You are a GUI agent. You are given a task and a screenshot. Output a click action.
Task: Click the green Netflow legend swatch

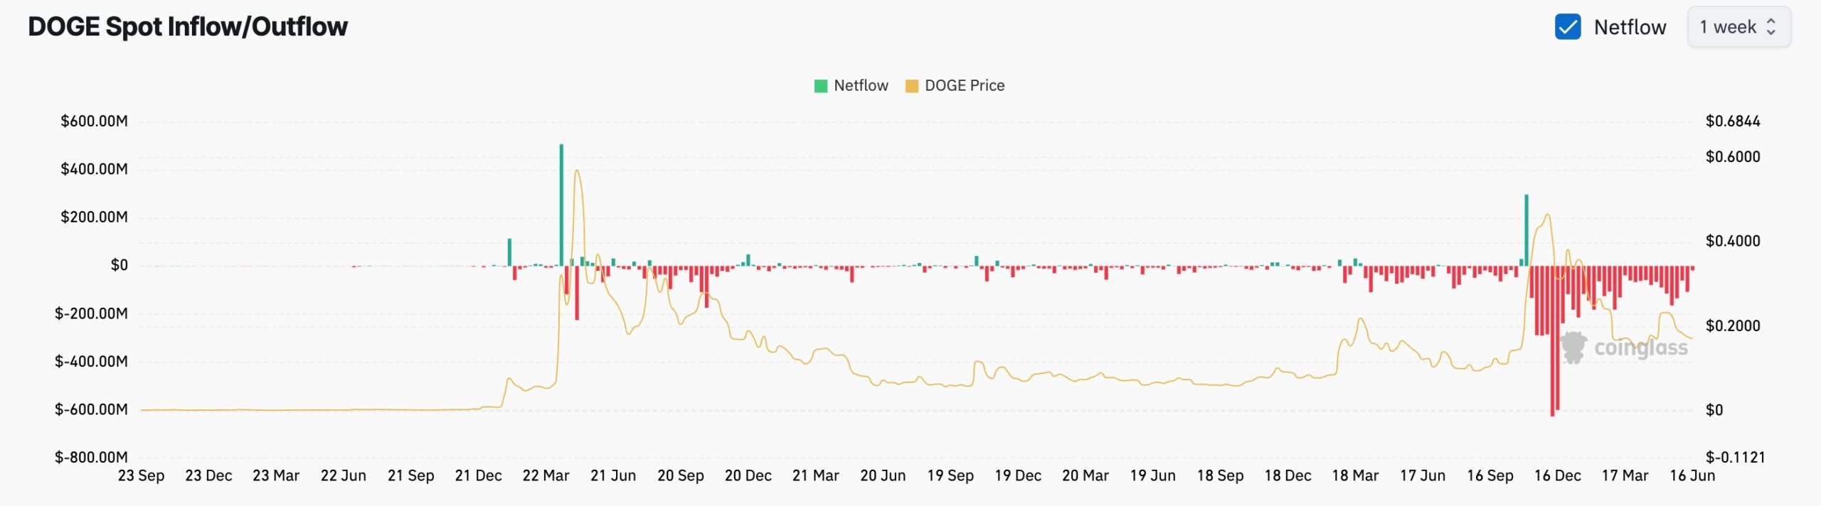coord(821,86)
